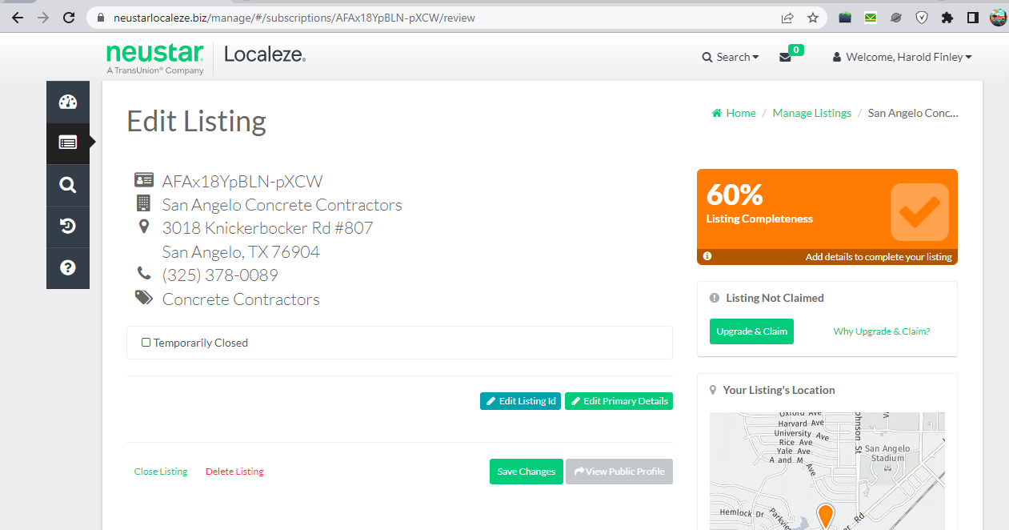The image size is (1009, 530).
Task: Click Edit Listing Id button
Action: click(521, 401)
